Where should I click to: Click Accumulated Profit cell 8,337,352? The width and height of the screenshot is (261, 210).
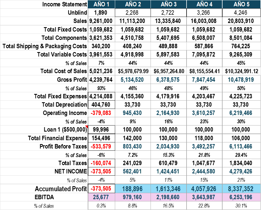click(242, 189)
